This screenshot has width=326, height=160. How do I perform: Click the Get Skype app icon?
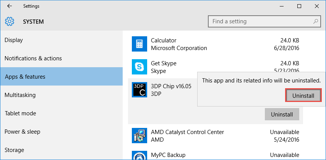pyautogui.click(x=139, y=67)
